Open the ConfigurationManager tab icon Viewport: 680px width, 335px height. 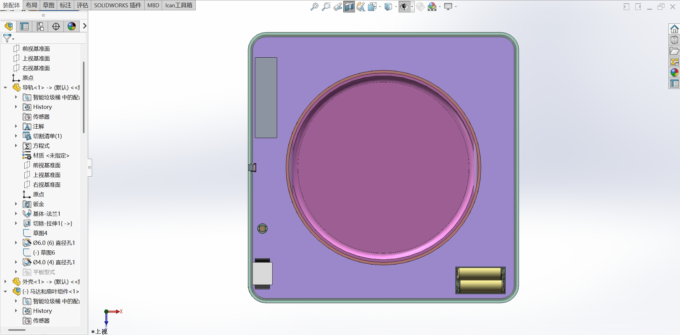point(40,26)
